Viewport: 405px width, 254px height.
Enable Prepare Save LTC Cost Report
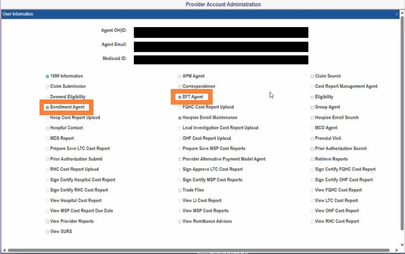coord(47,149)
